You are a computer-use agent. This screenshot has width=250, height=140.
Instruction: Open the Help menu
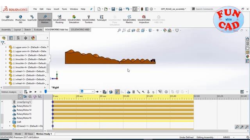point(83,9)
